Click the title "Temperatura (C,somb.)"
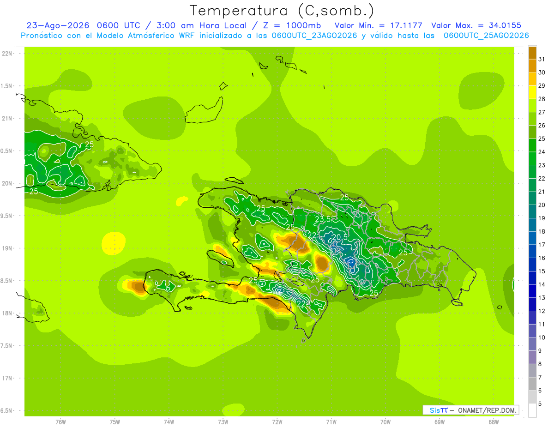 point(282,10)
